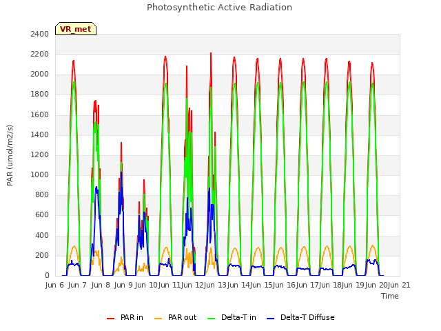Click the 2200 y-axis tick label

pos(40,54)
